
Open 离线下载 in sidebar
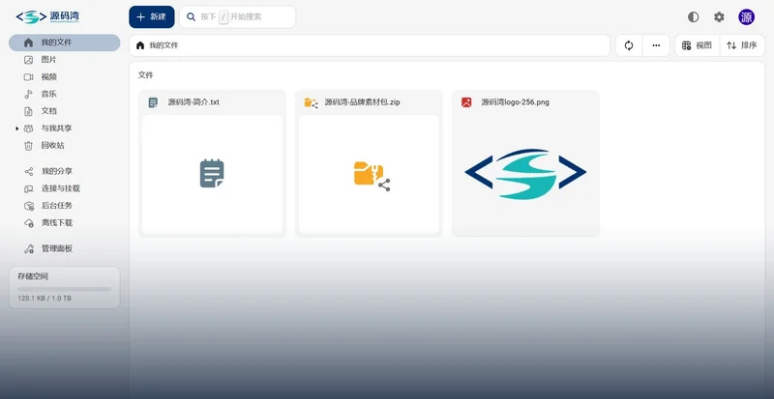64,223
